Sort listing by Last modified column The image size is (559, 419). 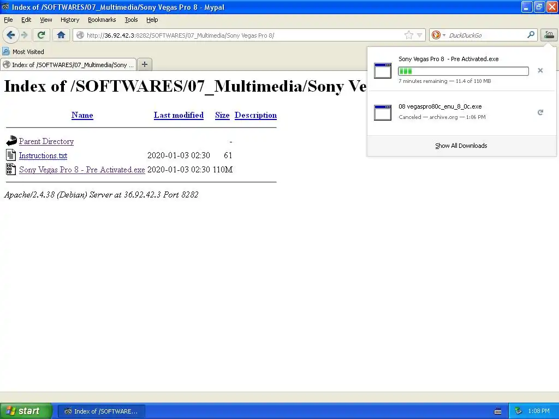[x=179, y=115]
